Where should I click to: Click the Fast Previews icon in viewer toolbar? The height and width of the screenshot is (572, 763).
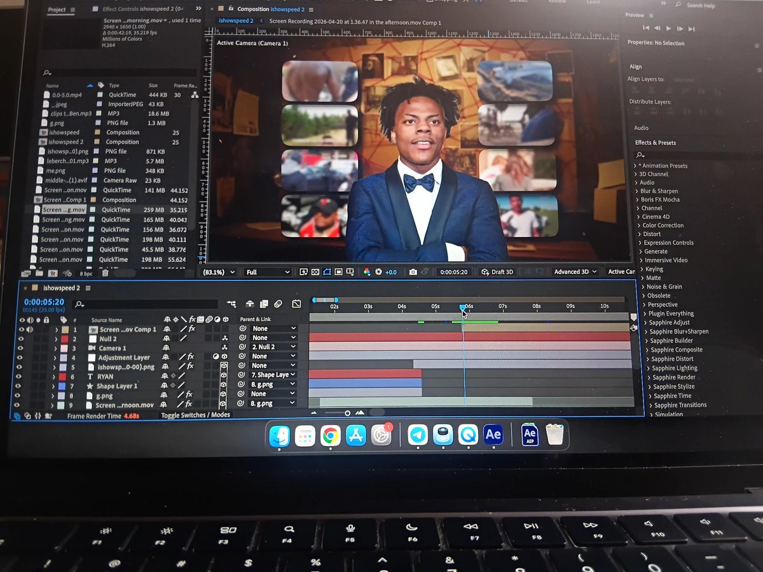(303, 271)
